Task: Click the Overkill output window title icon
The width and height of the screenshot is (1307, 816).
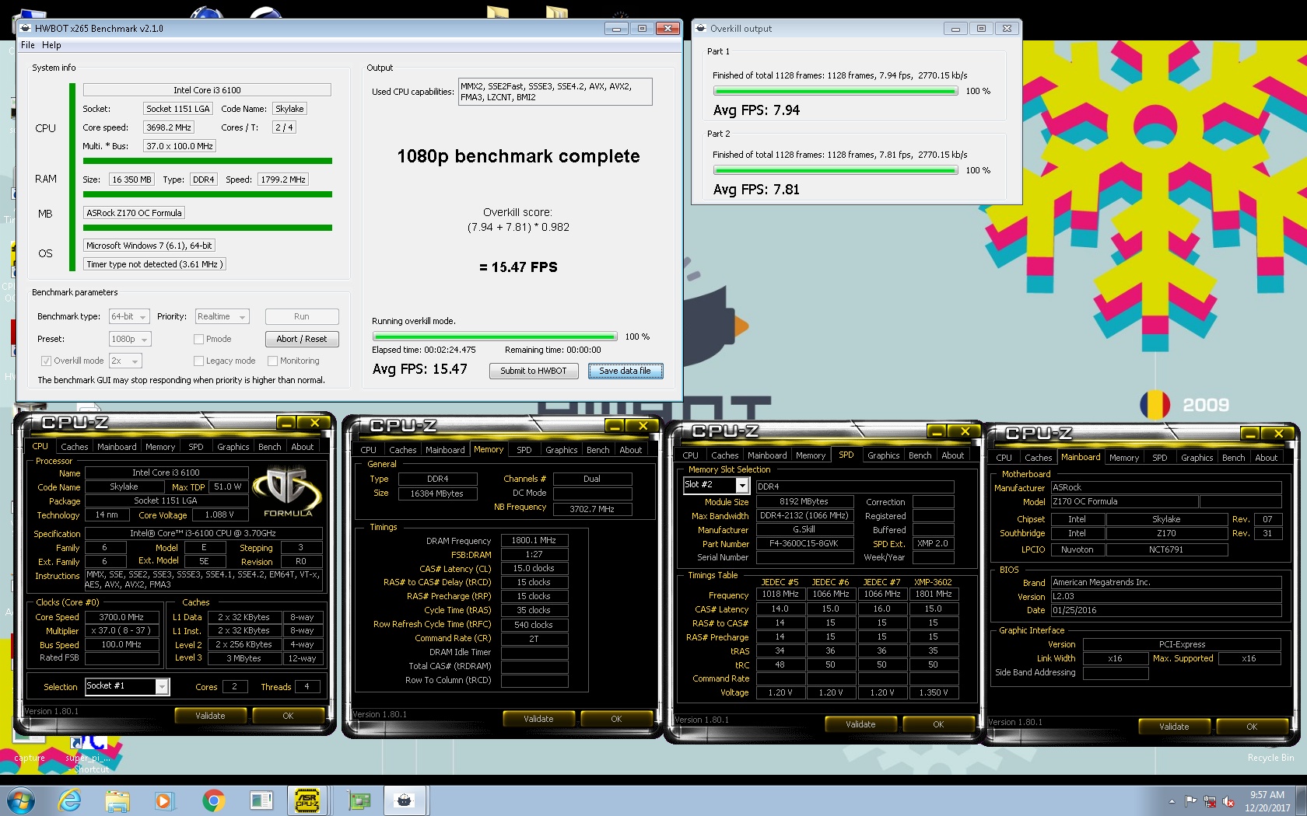Action: pyautogui.click(x=701, y=28)
